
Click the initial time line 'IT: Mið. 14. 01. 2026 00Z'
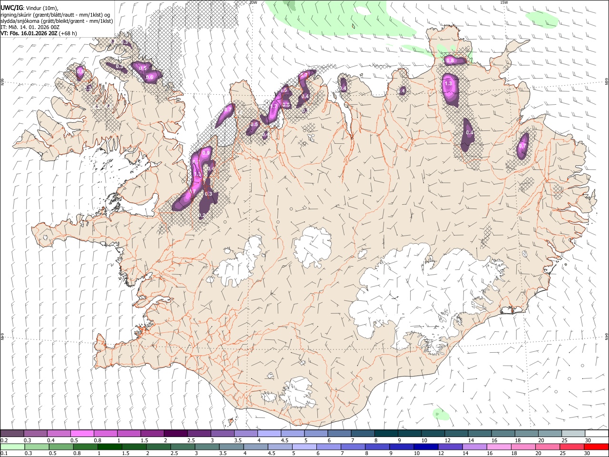pos(30,27)
